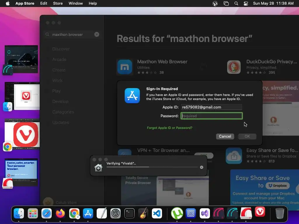The image size is (299, 224).
Task: Open the Window menu
Action: point(76,3)
